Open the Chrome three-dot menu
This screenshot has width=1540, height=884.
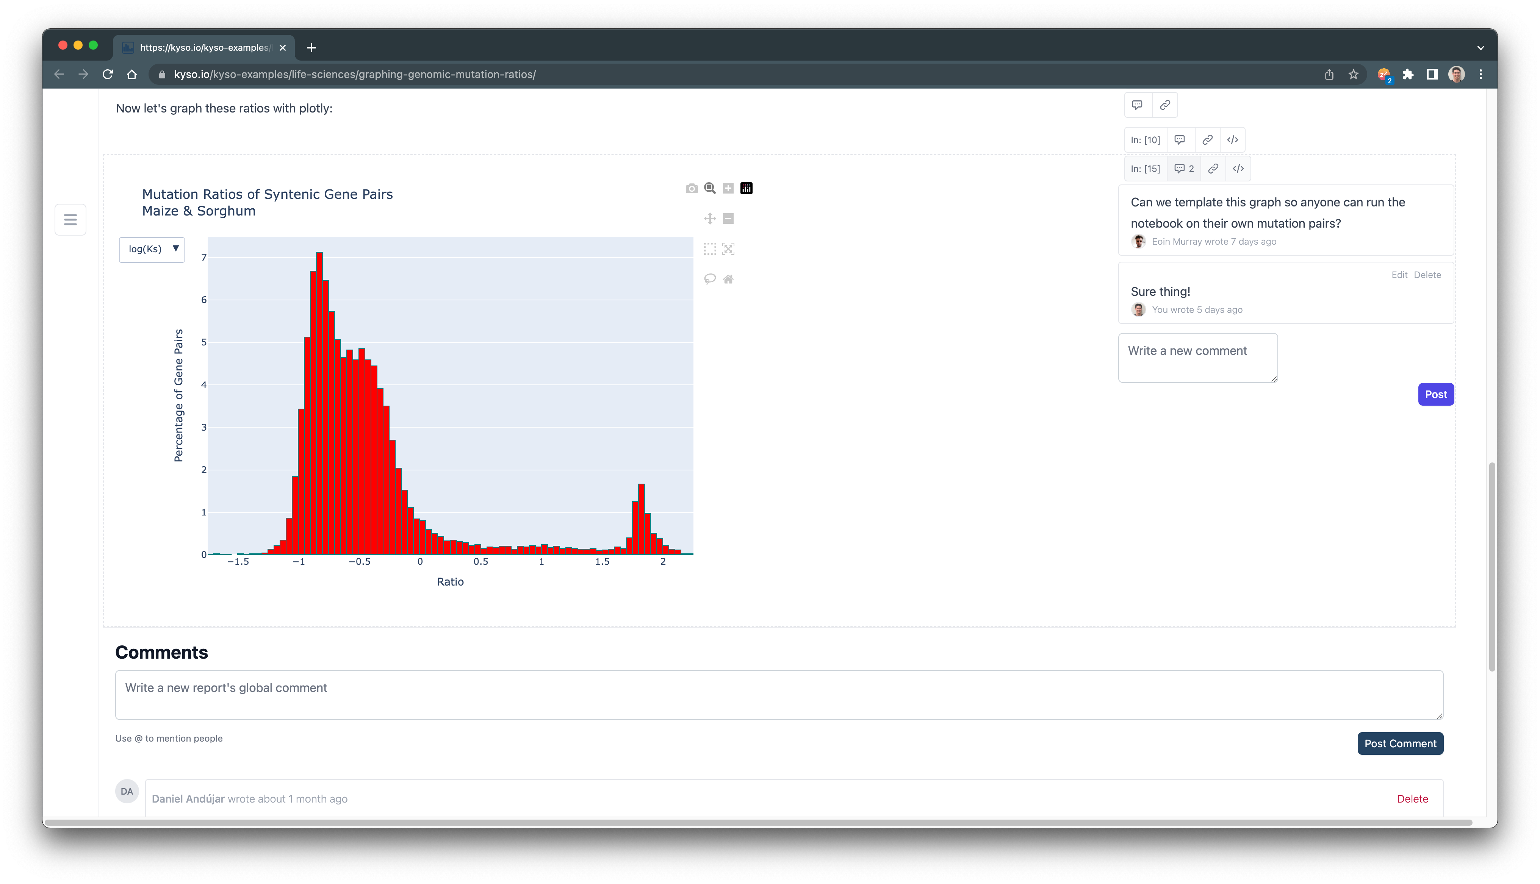(x=1481, y=74)
